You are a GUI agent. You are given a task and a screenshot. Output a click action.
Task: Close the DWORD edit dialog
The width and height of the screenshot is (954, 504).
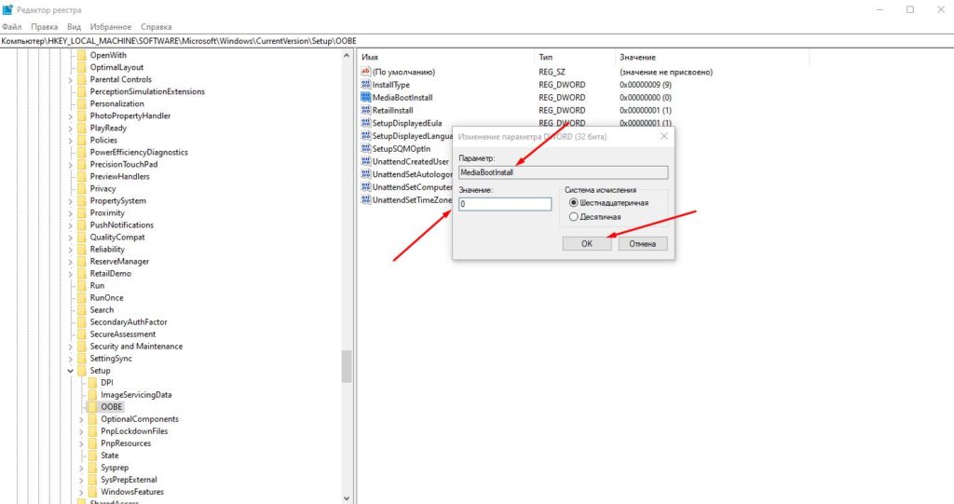663,136
